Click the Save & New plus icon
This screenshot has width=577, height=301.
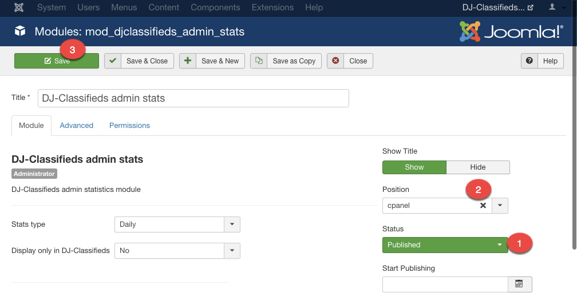[188, 61]
